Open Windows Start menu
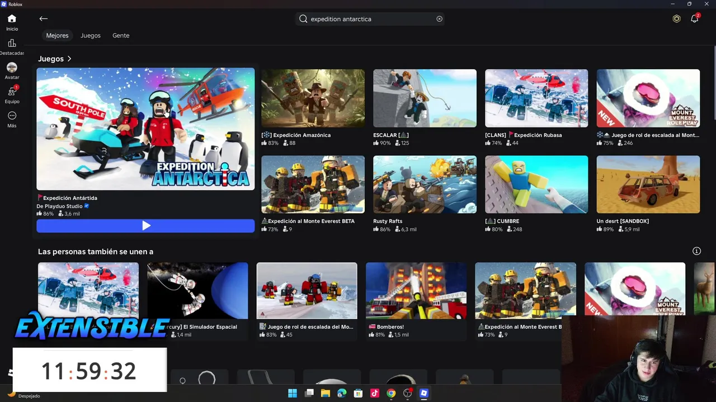This screenshot has height=402, width=716. click(293, 393)
